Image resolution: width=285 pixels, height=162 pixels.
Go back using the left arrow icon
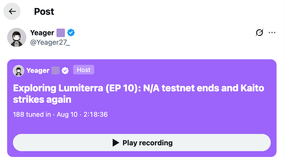click(12, 11)
